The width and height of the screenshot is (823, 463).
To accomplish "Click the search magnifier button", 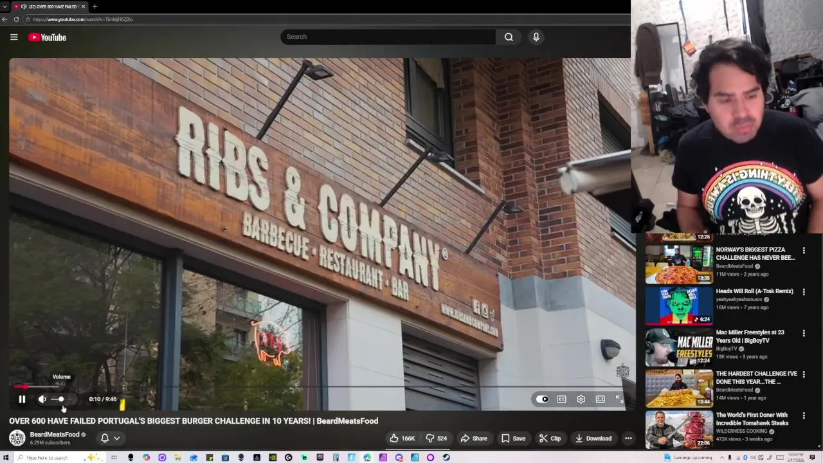I will point(509,37).
